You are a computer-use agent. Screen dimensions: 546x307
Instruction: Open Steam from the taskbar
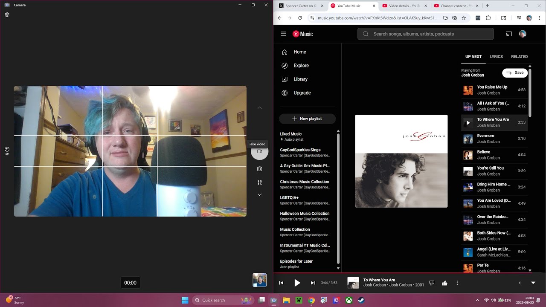click(x=361, y=300)
